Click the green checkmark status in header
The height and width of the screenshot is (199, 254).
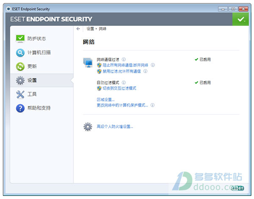click(240, 19)
